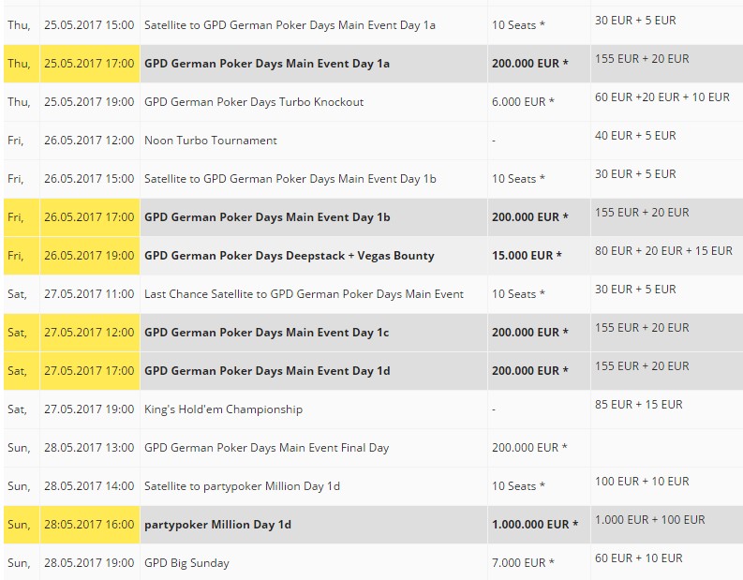Click the date '26.05.2017 12:00'

tap(89, 141)
